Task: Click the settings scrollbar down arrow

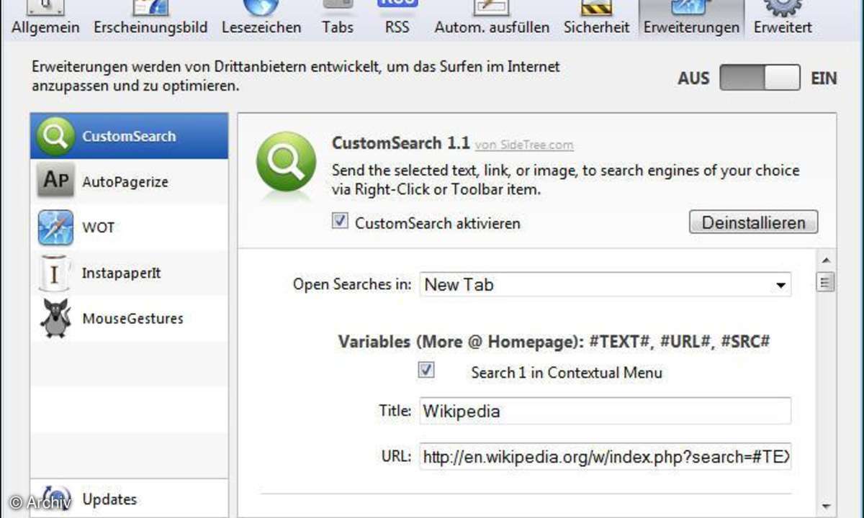Action: pyautogui.click(x=826, y=506)
